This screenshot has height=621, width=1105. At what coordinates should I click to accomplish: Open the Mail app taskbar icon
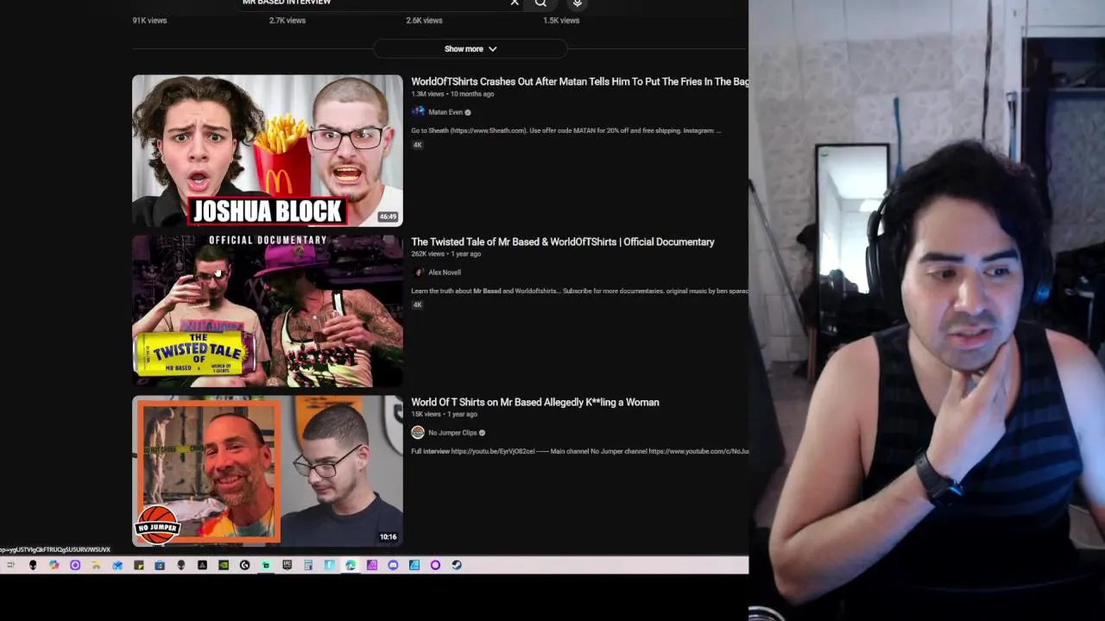click(117, 565)
